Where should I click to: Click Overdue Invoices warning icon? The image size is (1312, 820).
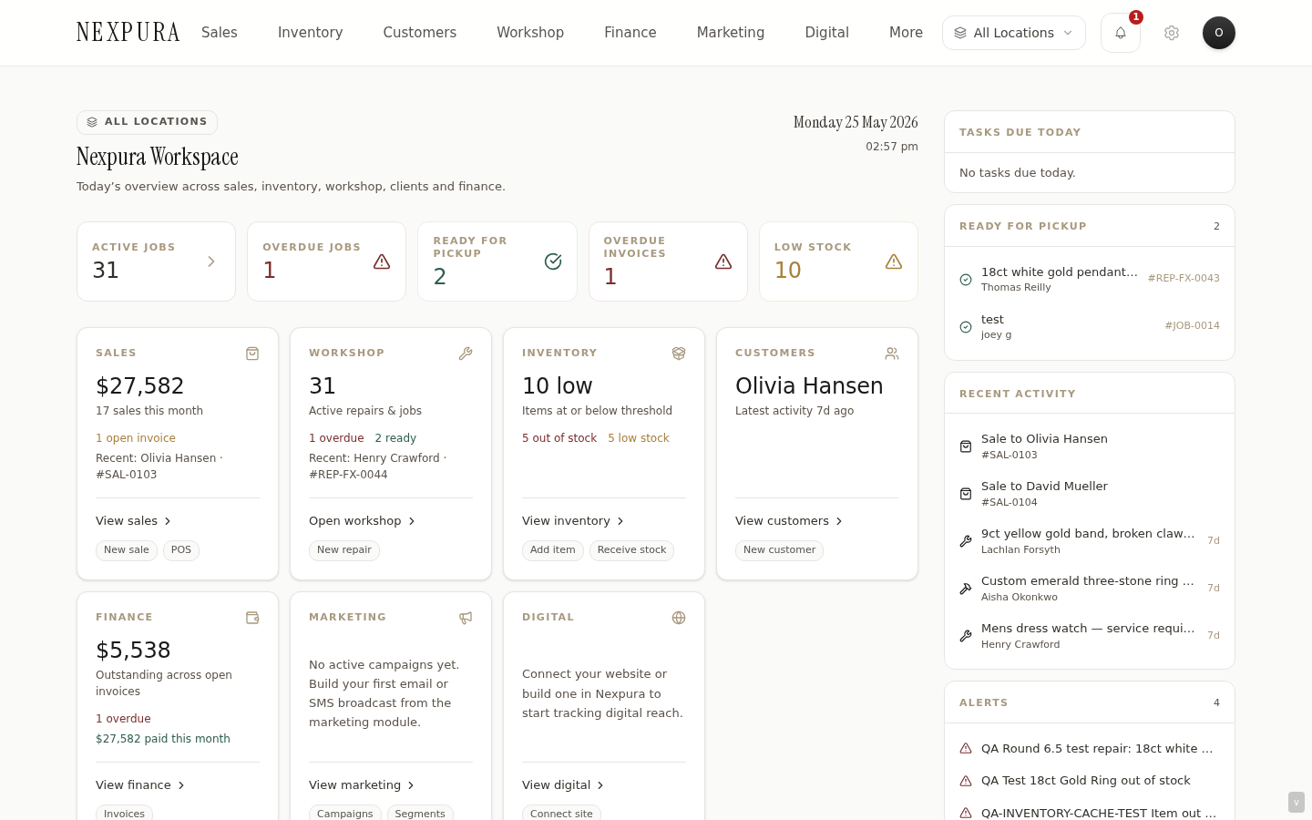723,261
